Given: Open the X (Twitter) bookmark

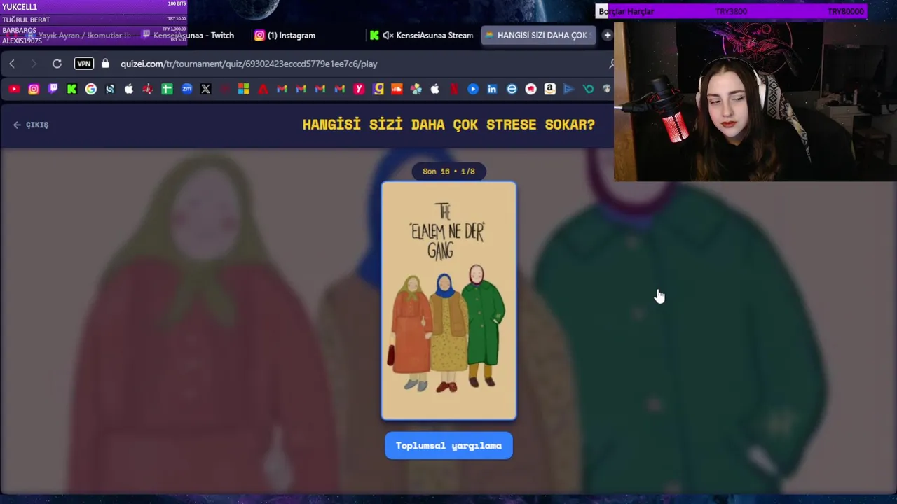Looking at the screenshot, I should click(x=205, y=89).
